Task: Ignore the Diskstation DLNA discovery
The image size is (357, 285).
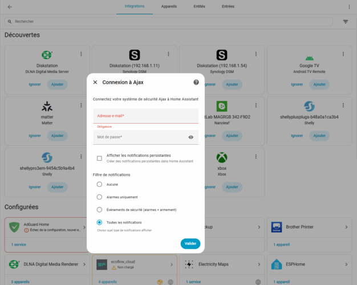Action: pos(35,84)
